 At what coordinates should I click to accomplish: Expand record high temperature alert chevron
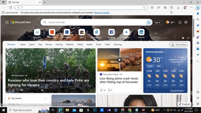click(x=185, y=59)
